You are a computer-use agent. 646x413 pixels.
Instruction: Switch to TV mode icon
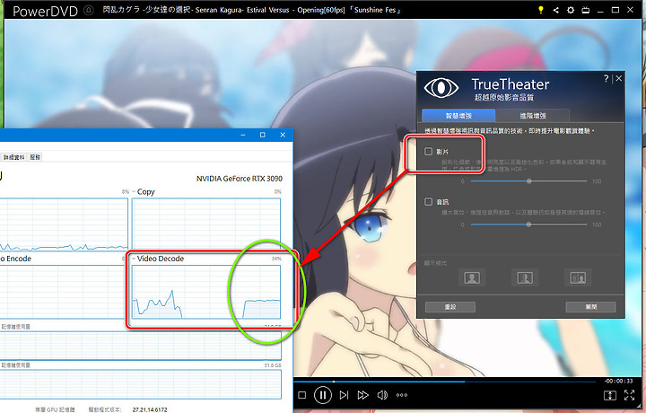[585, 10]
